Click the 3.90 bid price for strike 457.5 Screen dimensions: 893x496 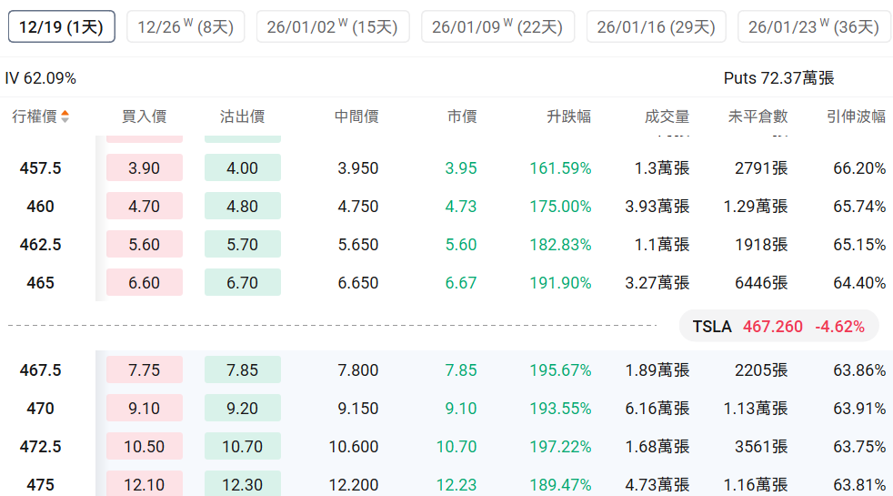point(145,168)
